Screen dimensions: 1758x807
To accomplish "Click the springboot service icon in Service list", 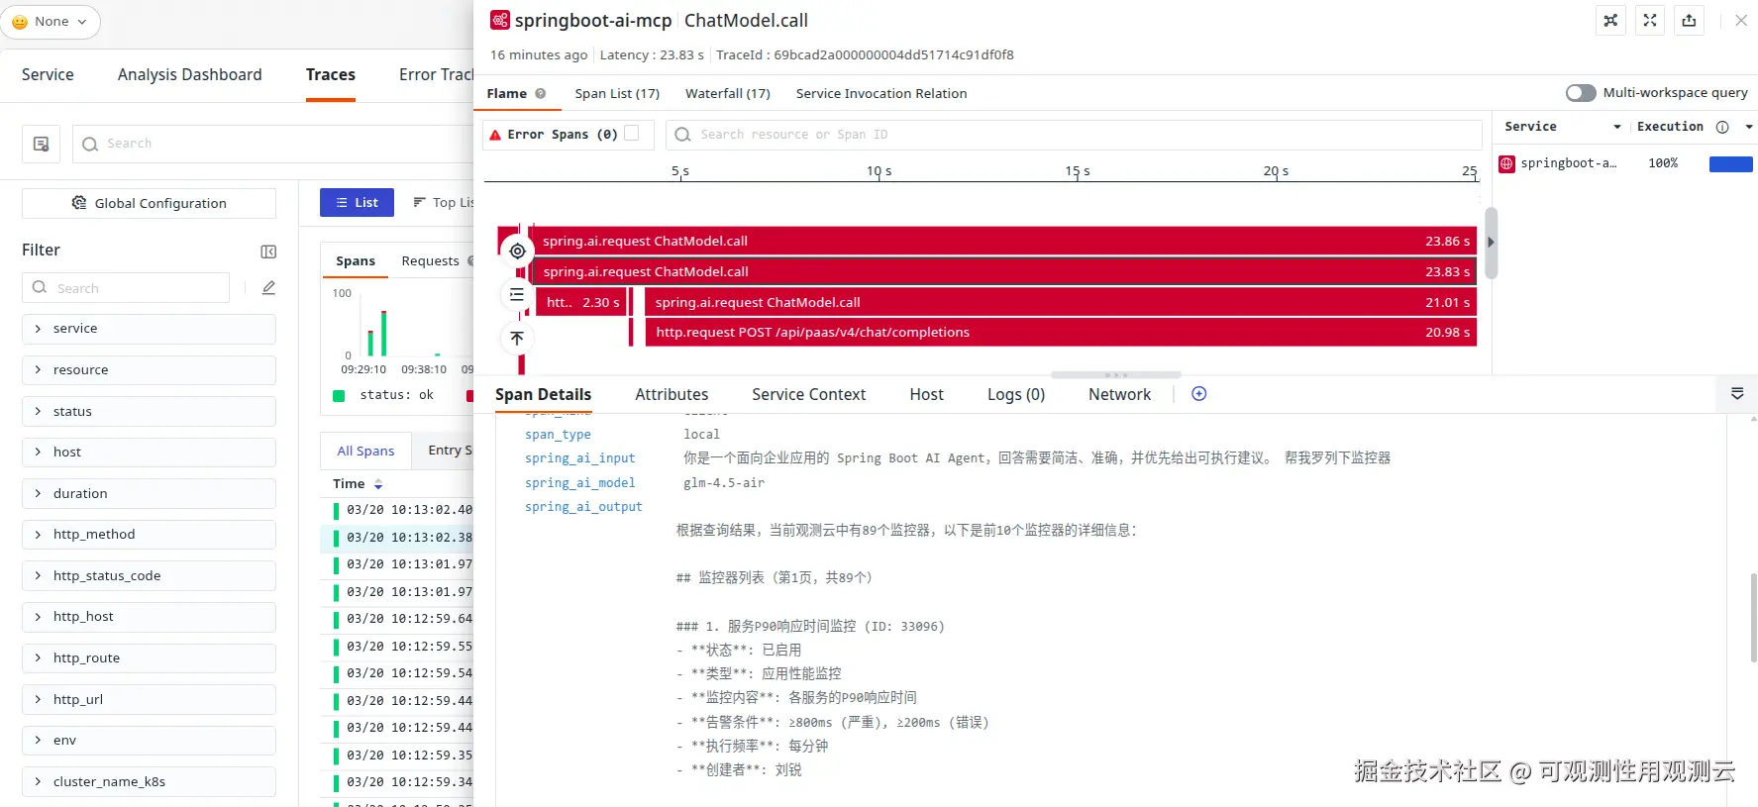I will click(x=1507, y=163).
